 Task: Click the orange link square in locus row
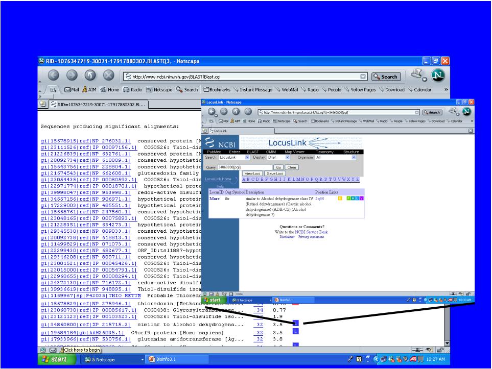(x=340, y=199)
